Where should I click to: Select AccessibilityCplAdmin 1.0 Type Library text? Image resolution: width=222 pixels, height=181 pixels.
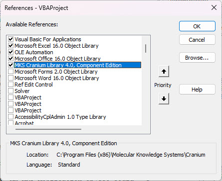coord(60,117)
